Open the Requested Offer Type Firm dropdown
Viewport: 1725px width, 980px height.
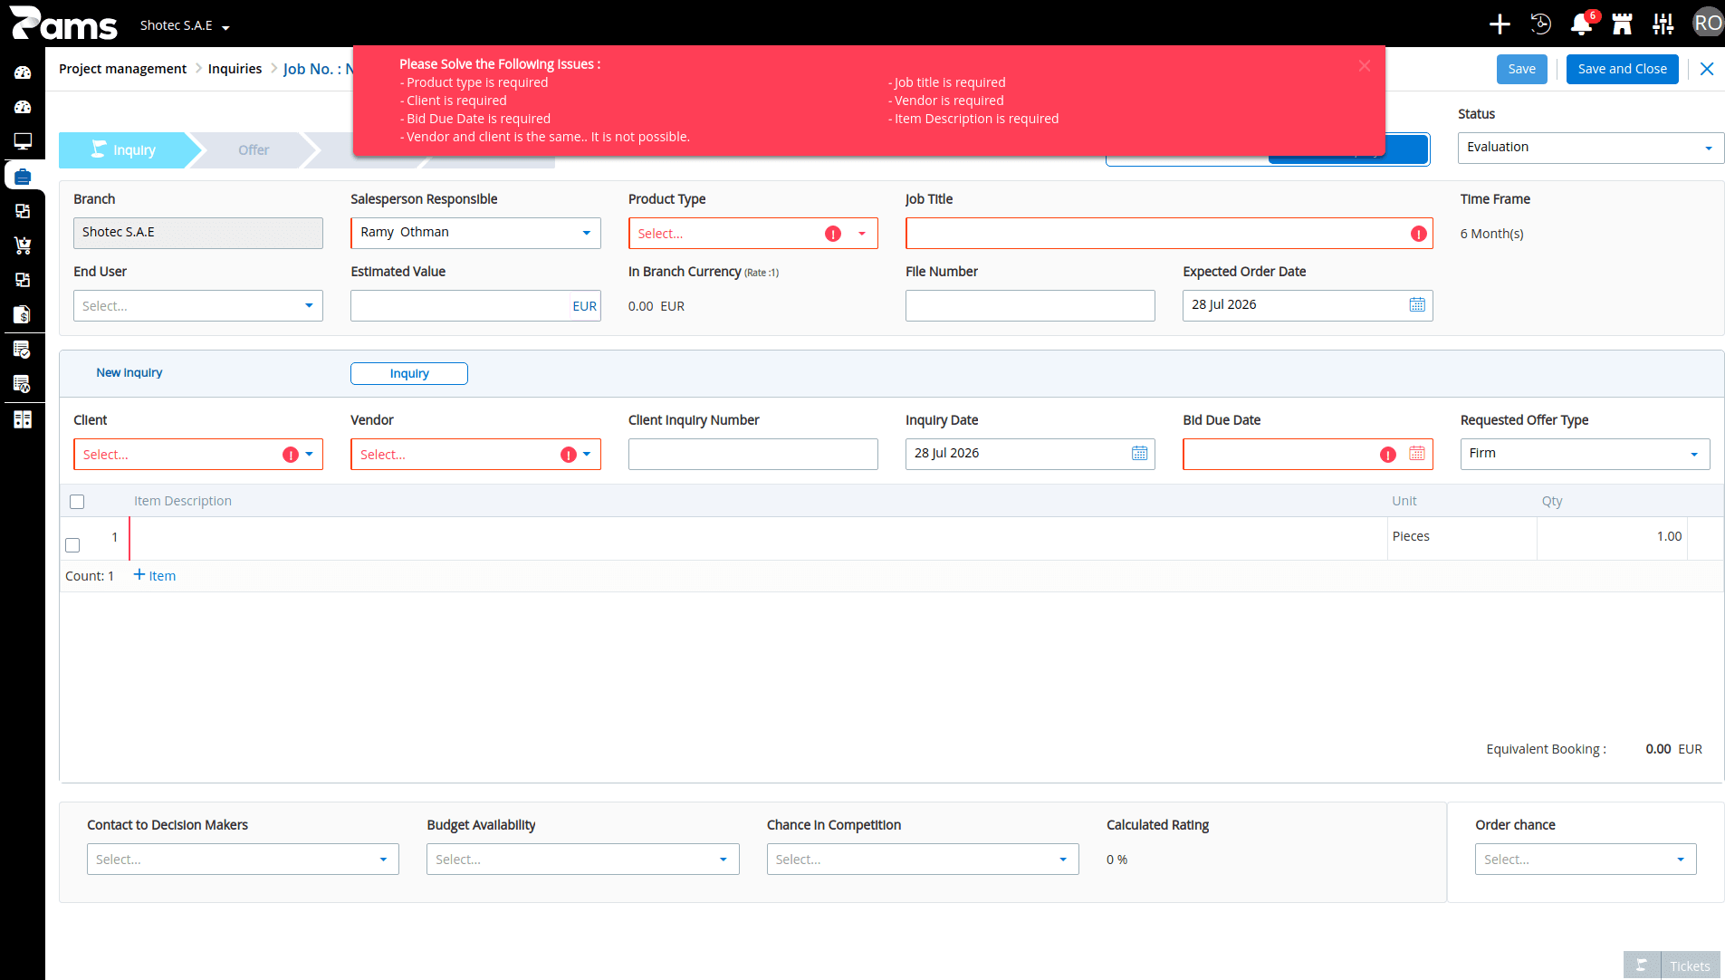coord(1585,454)
